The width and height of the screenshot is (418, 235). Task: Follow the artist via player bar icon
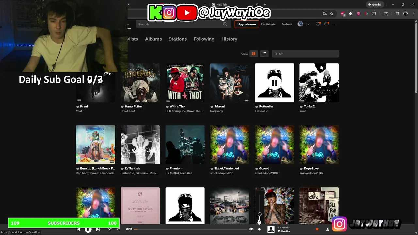(x=328, y=229)
